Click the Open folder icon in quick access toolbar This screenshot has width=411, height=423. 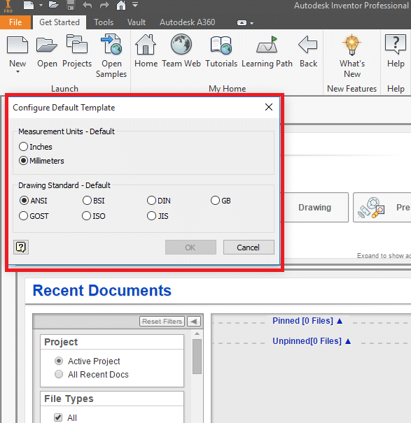point(54,5)
